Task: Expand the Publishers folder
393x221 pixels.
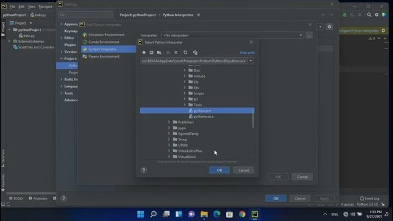Action: pyautogui.click(x=169, y=122)
